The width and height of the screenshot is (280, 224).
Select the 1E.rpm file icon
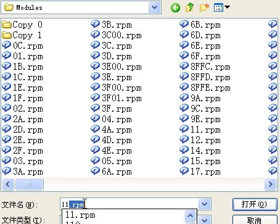coord(7,87)
